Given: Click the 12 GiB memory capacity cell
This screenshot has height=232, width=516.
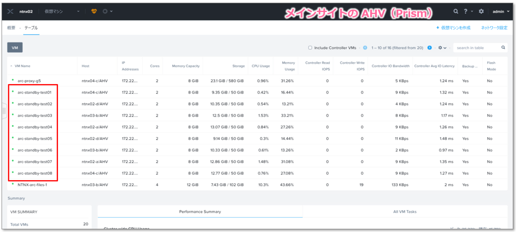Looking at the screenshot, I should click(192, 185).
